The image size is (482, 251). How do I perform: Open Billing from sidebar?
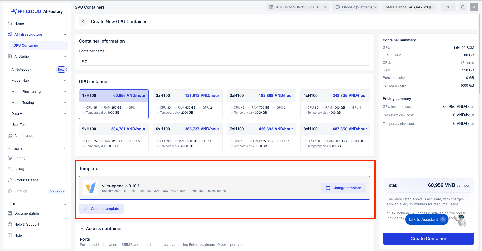click(x=19, y=169)
